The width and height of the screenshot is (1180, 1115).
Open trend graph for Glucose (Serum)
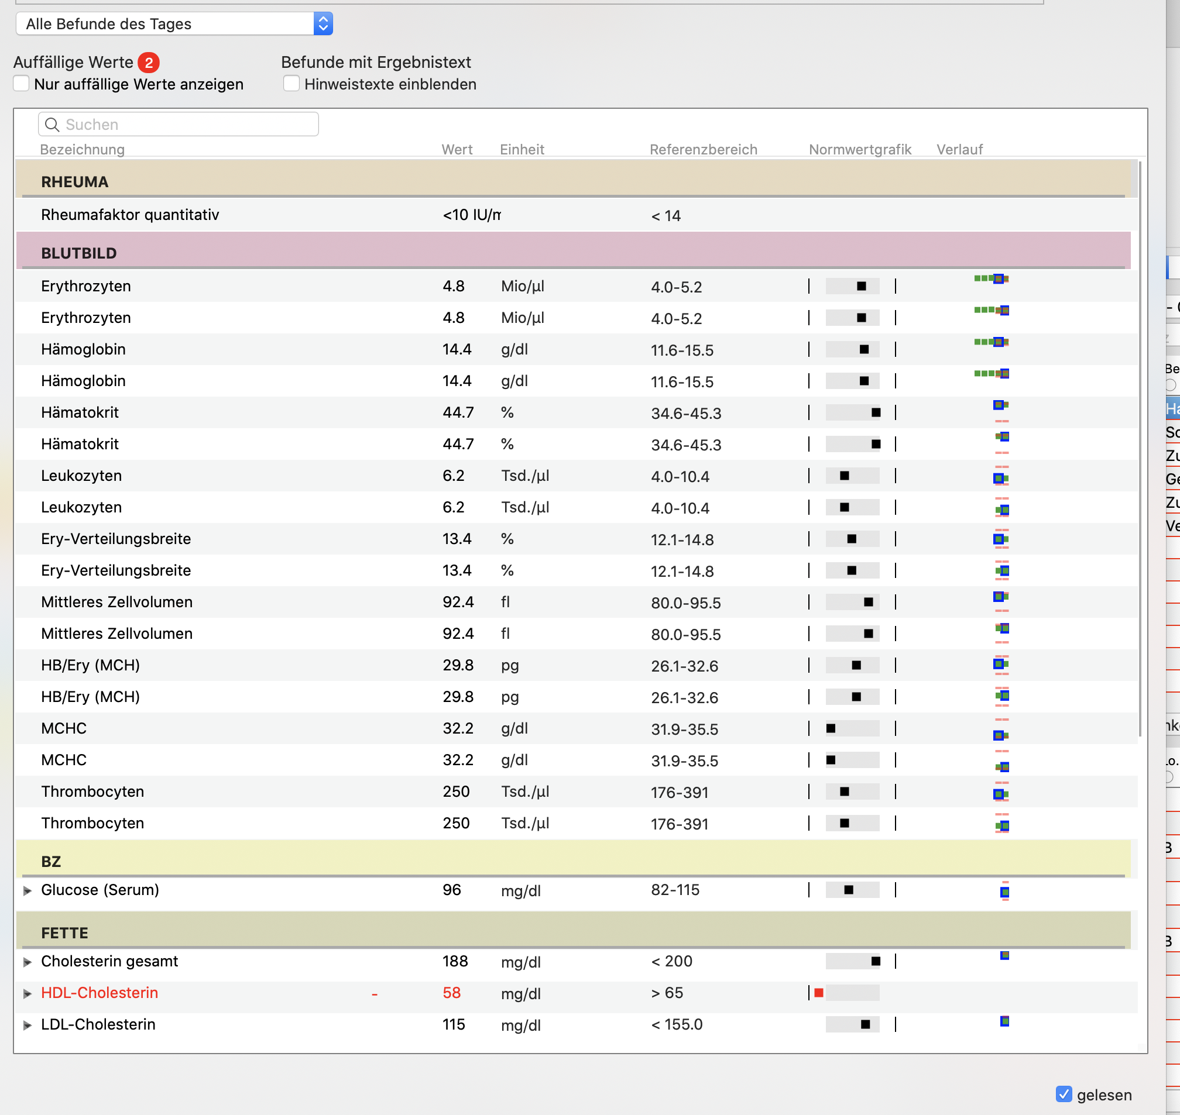point(1004,891)
